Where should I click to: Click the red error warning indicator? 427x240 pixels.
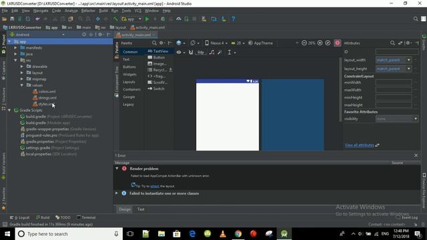coord(338,43)
